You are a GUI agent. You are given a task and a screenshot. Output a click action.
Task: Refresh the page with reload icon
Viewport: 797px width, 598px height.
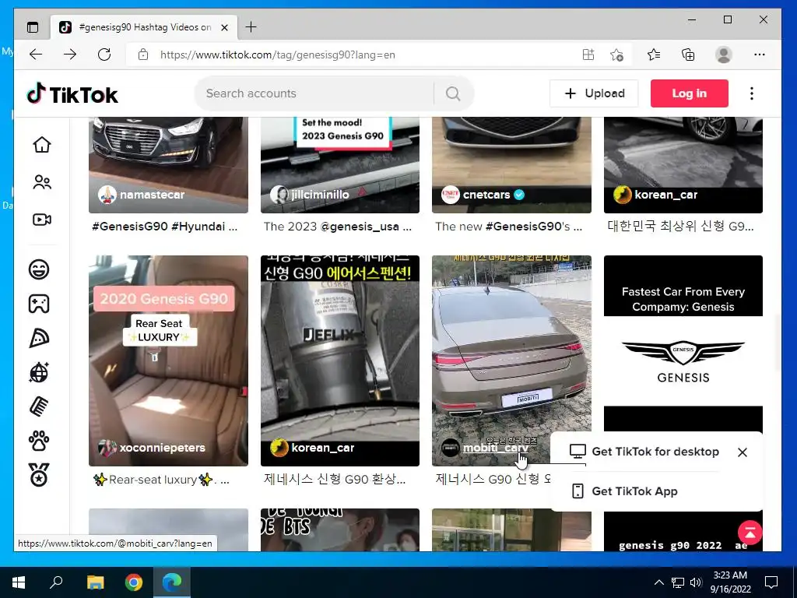[104, 55]
